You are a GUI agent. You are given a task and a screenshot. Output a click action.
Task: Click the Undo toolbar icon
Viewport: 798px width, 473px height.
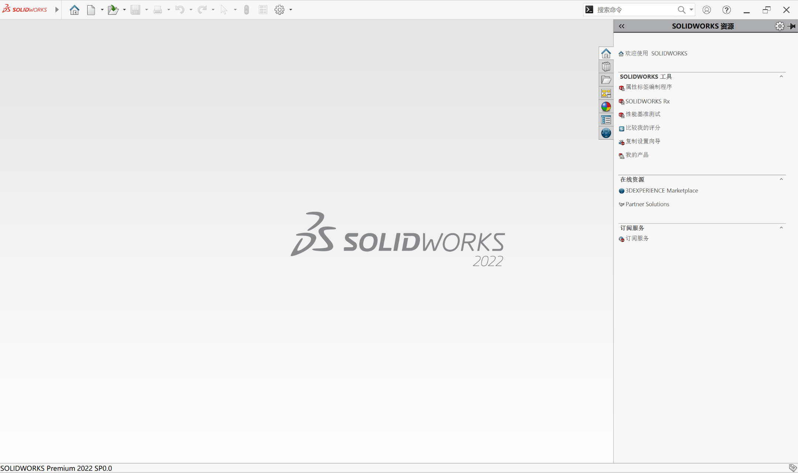tap(181, 10)
